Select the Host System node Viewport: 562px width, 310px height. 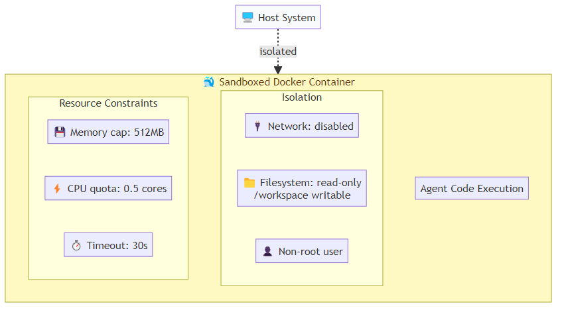tap(278, 17)
